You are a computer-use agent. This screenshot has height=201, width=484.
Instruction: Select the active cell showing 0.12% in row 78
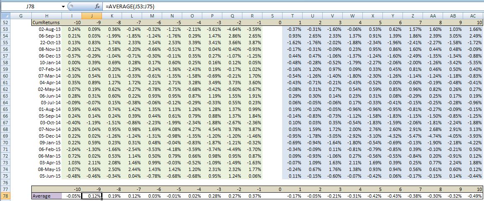coord(92,196)
